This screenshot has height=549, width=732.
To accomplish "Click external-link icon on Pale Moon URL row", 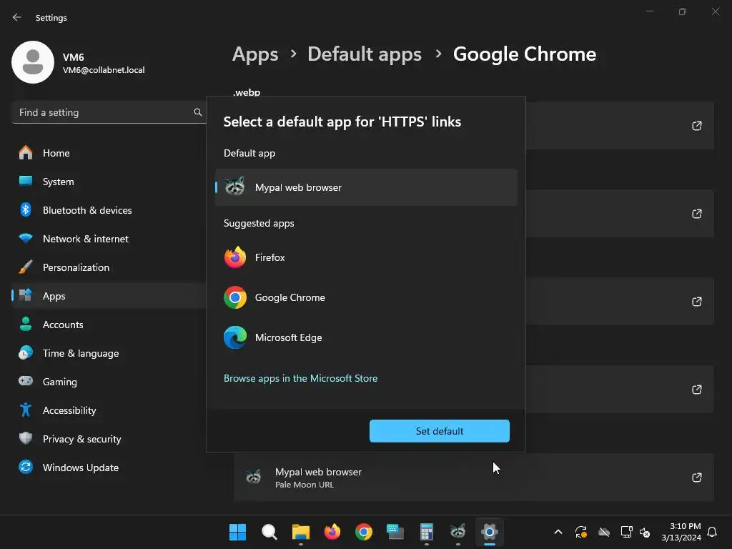I will [696, 477].
